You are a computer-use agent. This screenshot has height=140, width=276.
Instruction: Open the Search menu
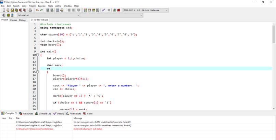click(x=16, y=6)
